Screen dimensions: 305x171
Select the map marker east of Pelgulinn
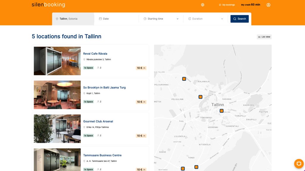(x=200, y=97)
